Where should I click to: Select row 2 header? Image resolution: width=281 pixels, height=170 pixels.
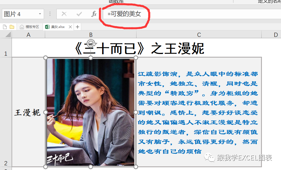(x=6, y=112)
